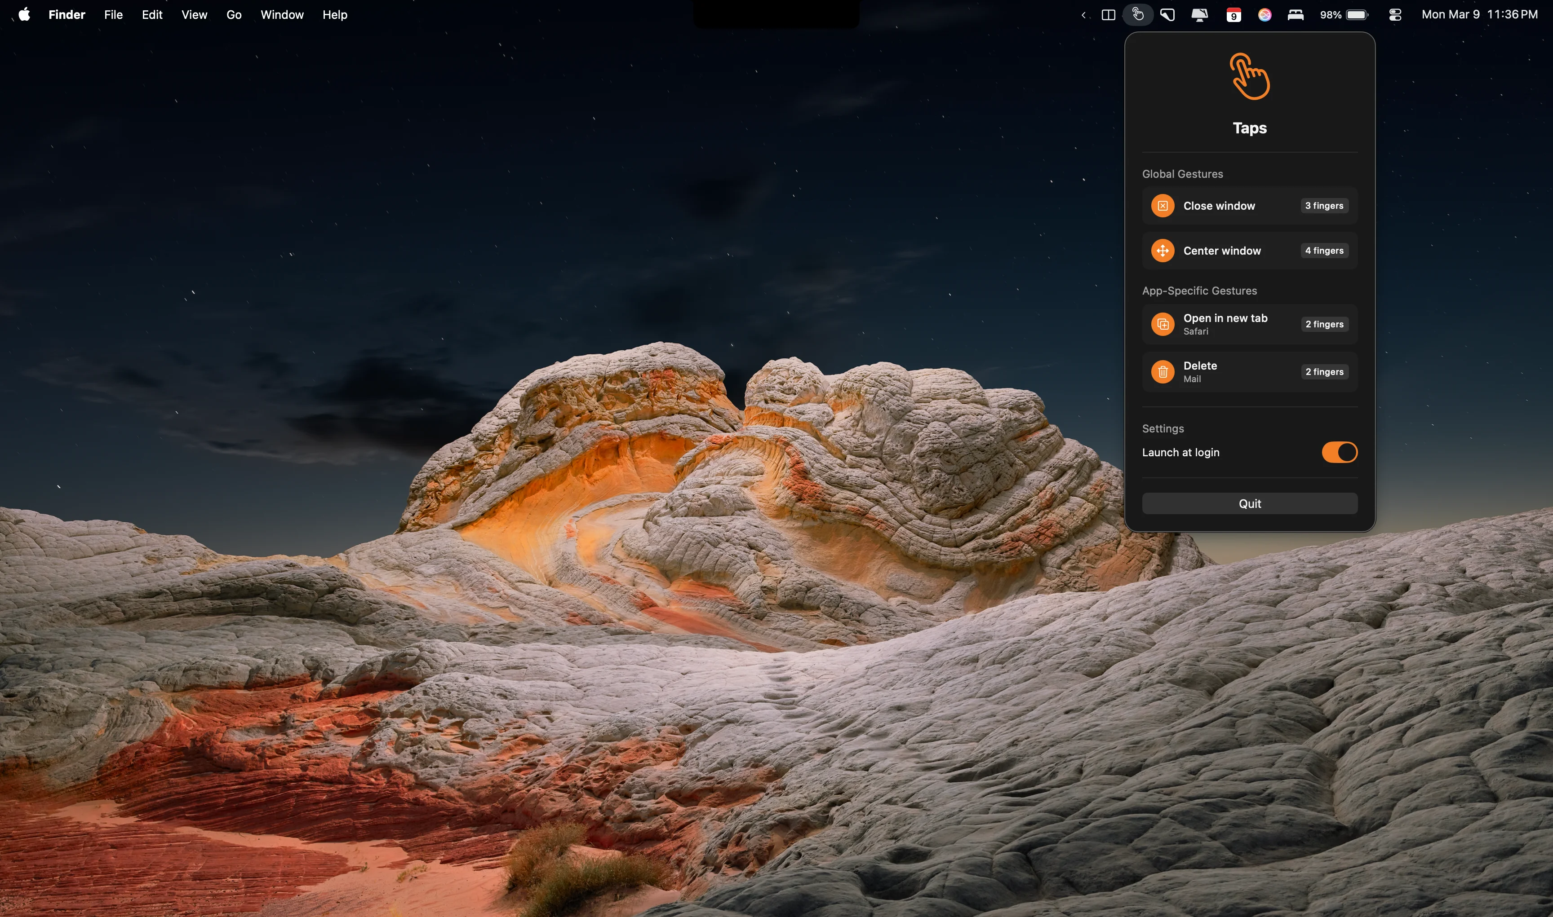Toggle the Launch at login switch
The image size is (1553, 917).
[x=1339, y=452]
